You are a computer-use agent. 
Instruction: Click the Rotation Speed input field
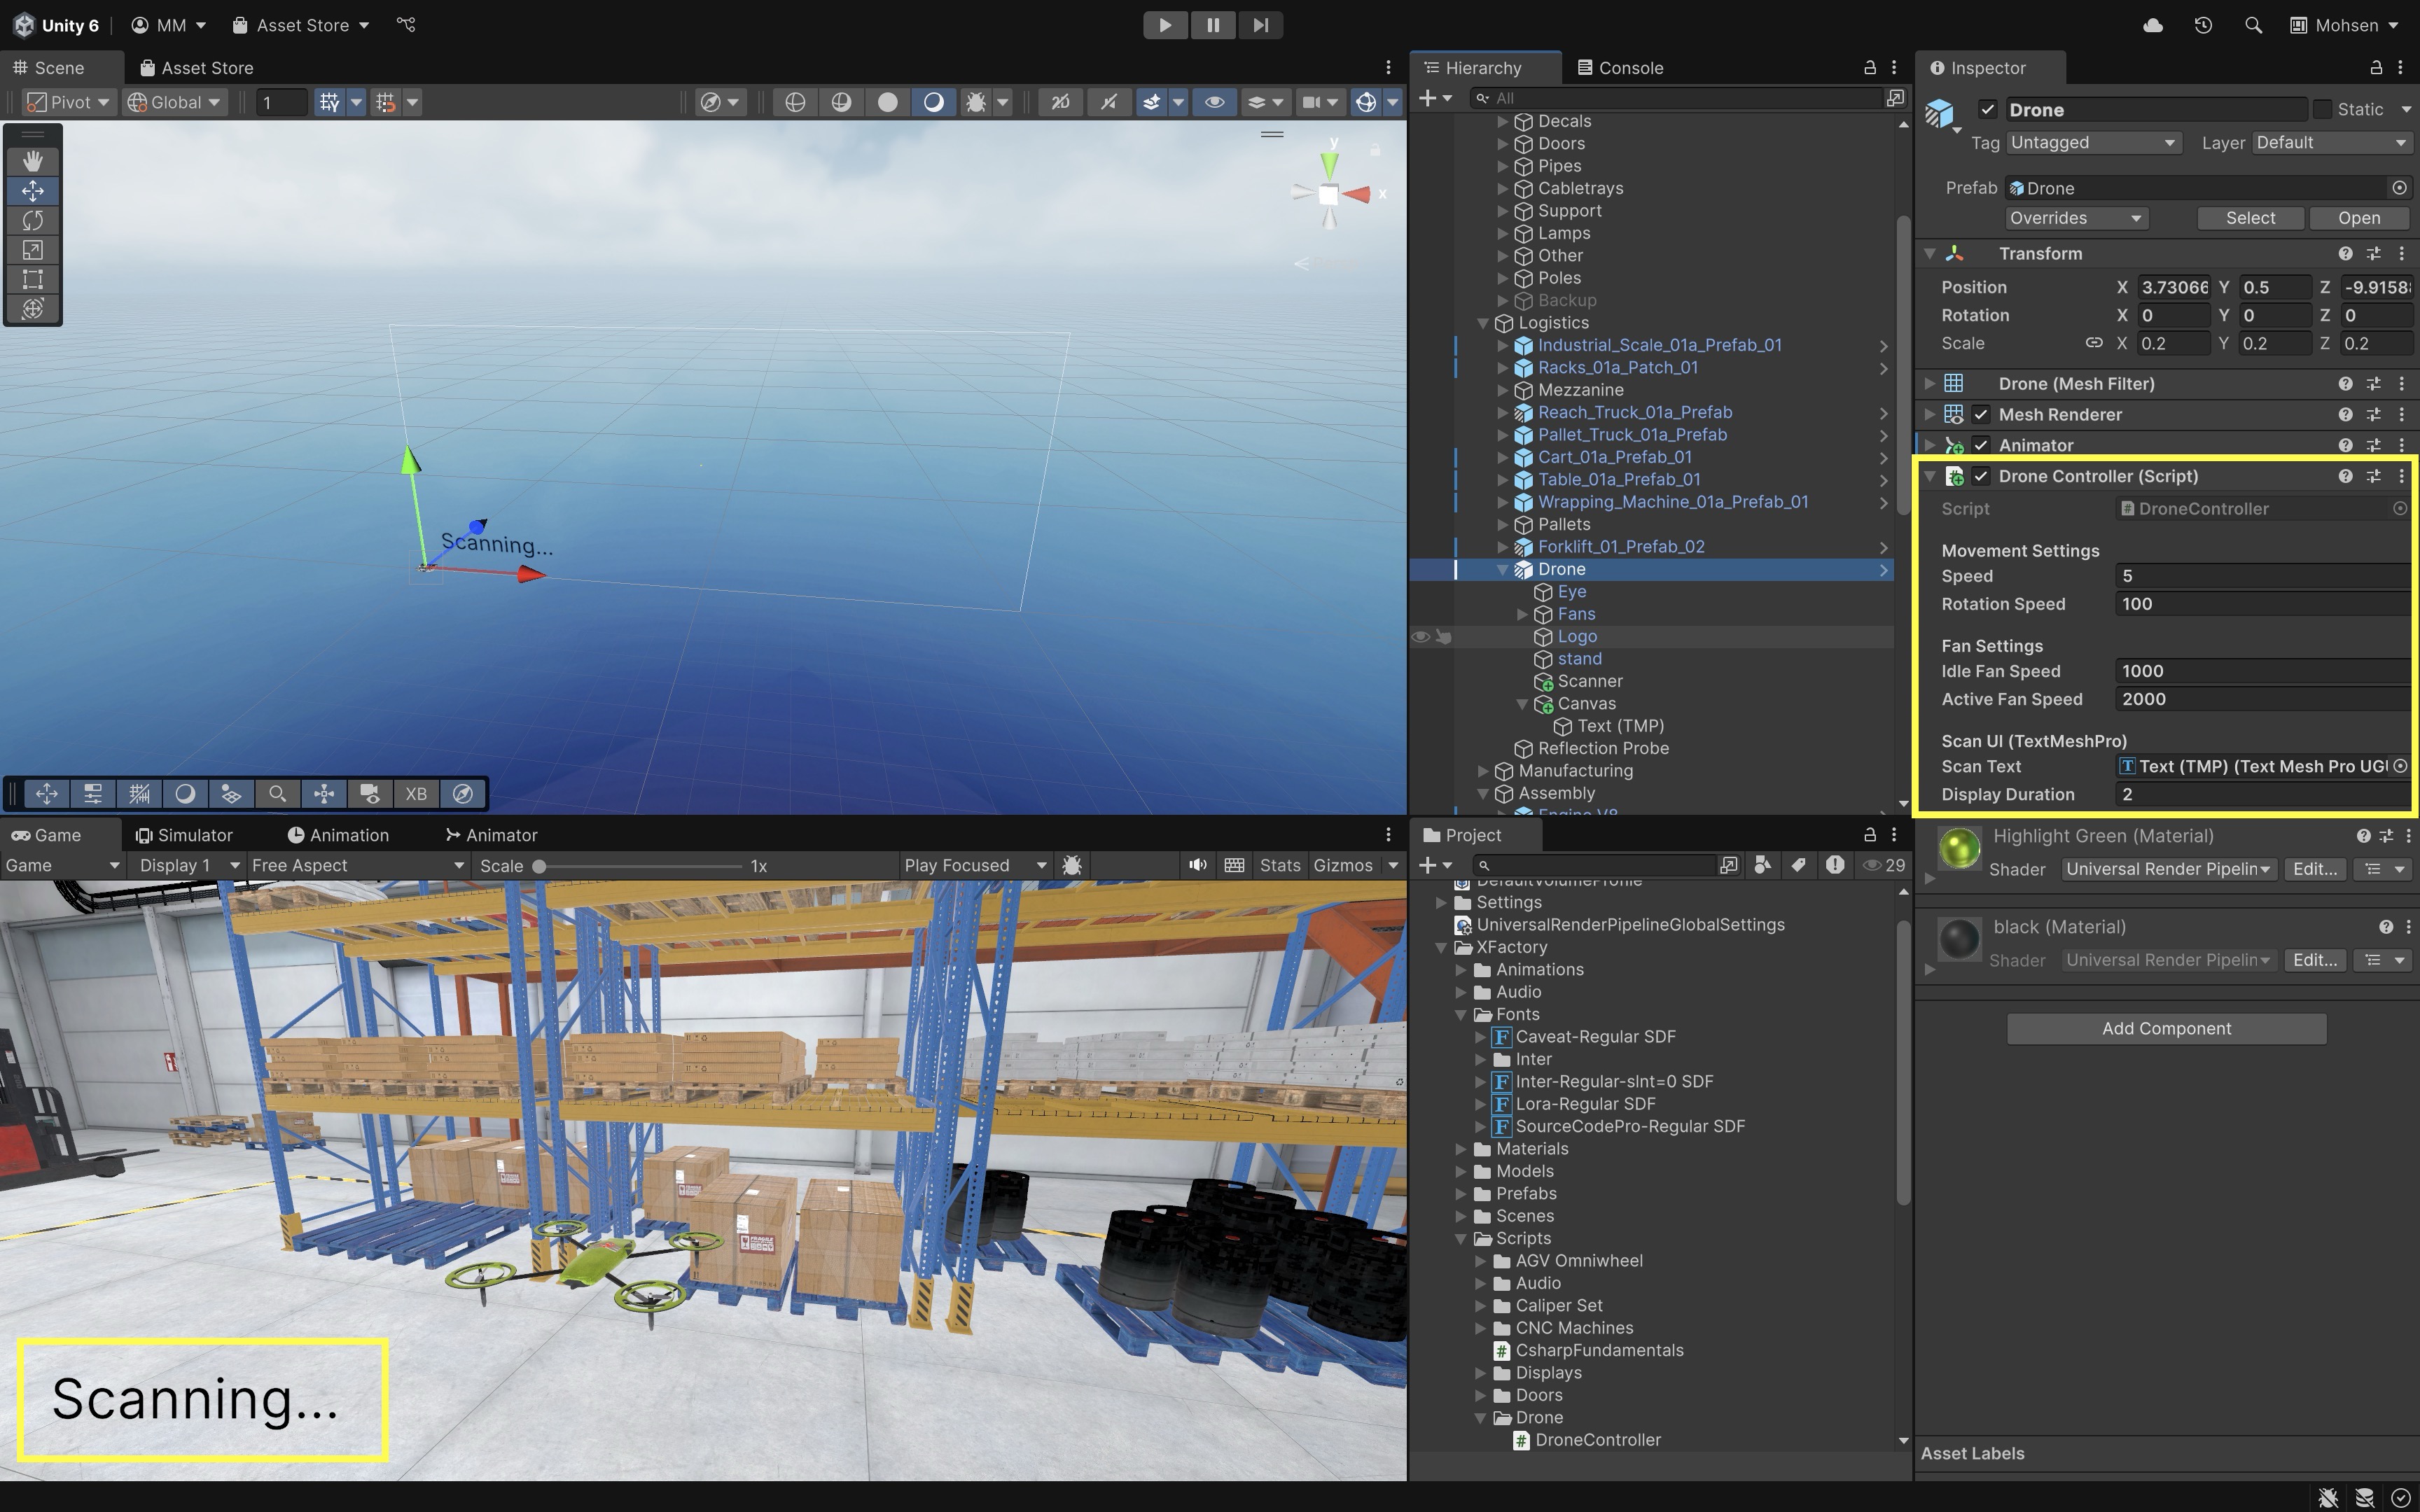coord(2260,604)
